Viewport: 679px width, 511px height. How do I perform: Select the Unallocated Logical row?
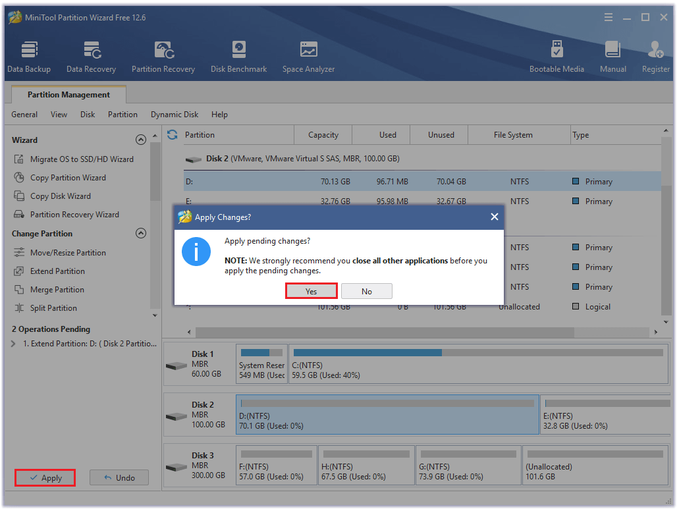pos(422,307)
